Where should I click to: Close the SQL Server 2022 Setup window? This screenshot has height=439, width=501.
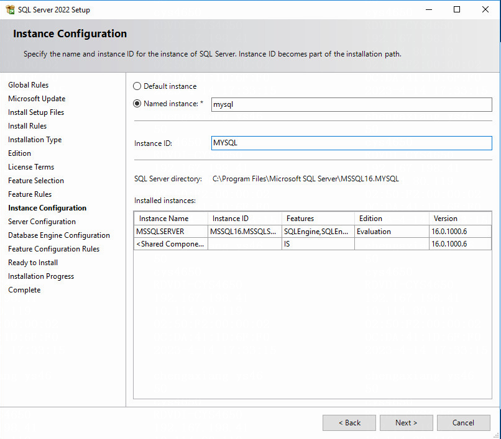(485, 9)
